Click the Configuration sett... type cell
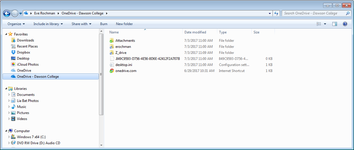The width and height of the screenshot is (354, 150). pyautogui.click(x=234, y=65)
